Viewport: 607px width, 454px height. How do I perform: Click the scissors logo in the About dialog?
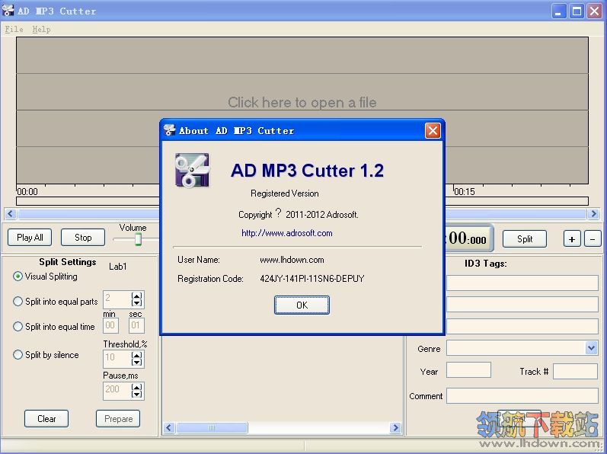[x=192, y=171]
